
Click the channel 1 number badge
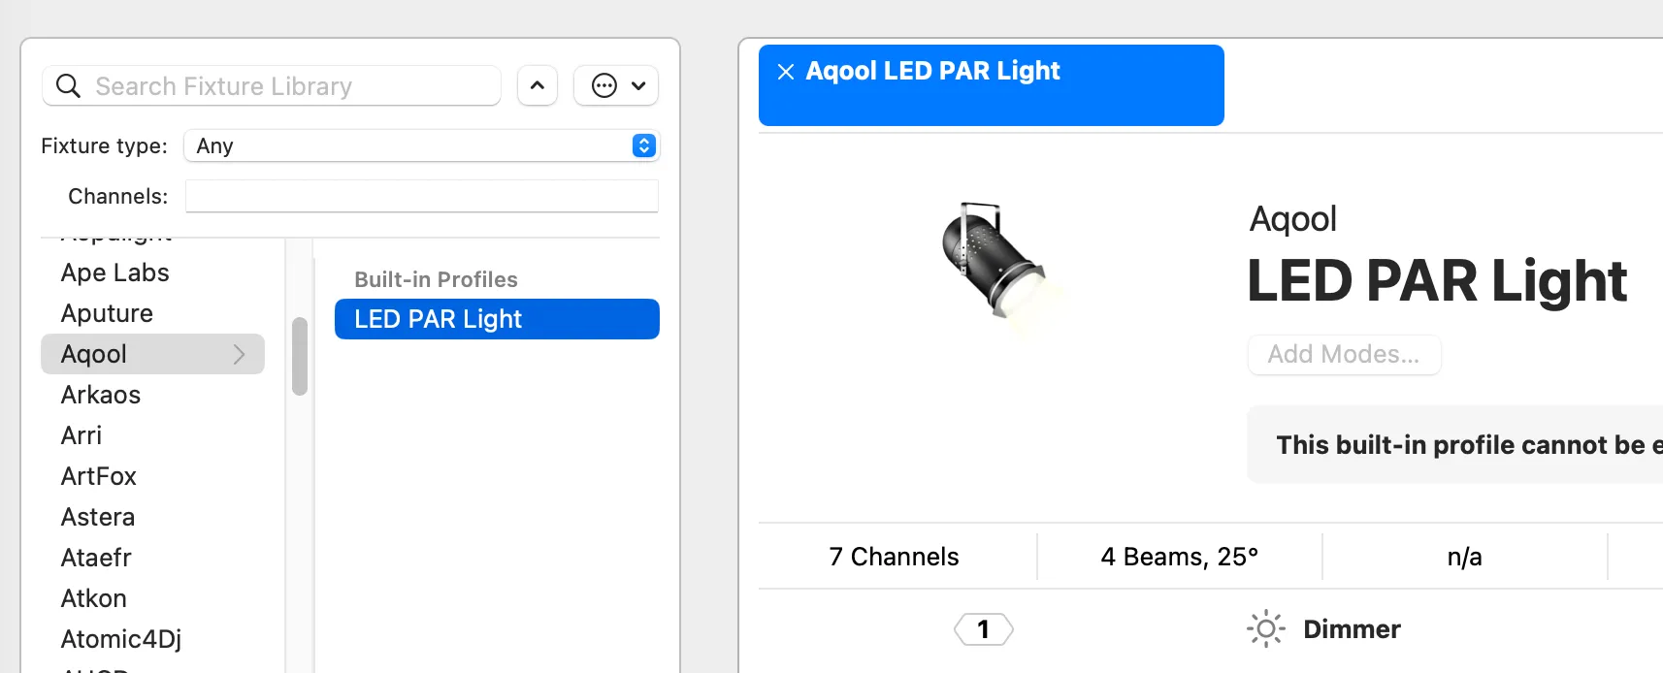tap(983, 629)
